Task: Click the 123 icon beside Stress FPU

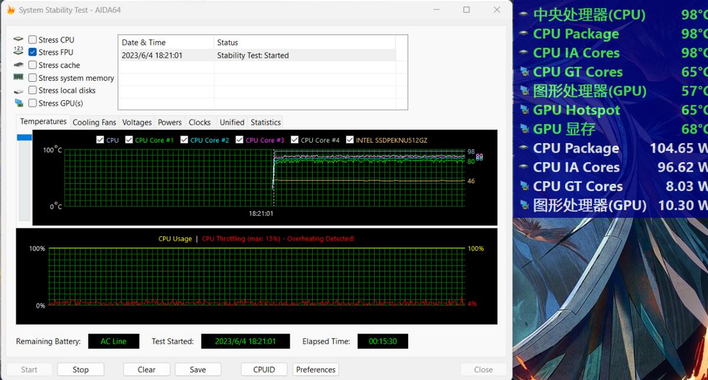Action: tap(18, 52)
